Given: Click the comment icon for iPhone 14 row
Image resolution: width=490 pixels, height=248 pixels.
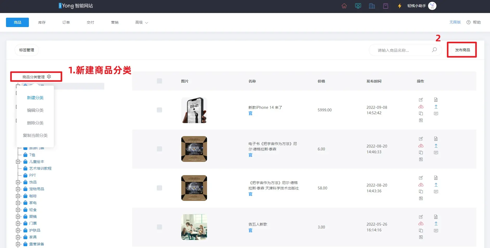Looking at the screenshot, I should pyautogui.click(x=436, y=114).
